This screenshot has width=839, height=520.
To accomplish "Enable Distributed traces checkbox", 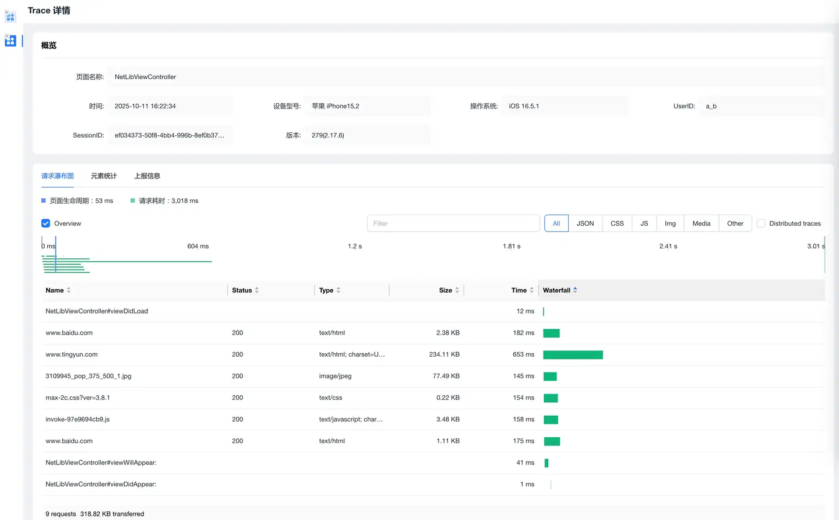I will (761, 223).
